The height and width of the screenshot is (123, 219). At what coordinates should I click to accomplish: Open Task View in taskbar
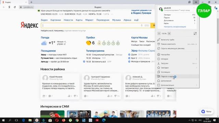click(x=16, y=120)
